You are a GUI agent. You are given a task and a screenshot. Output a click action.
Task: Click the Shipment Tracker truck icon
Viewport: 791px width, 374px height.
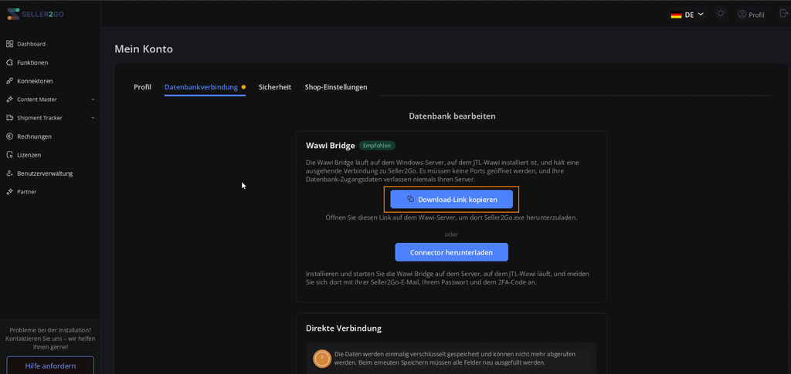coord(9,118)
